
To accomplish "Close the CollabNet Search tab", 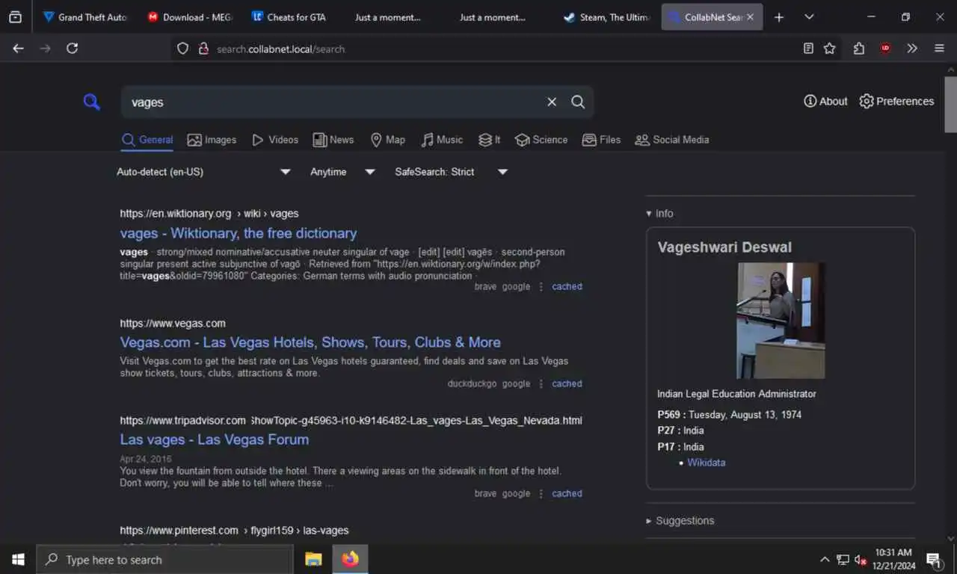I will click(750, 17).
